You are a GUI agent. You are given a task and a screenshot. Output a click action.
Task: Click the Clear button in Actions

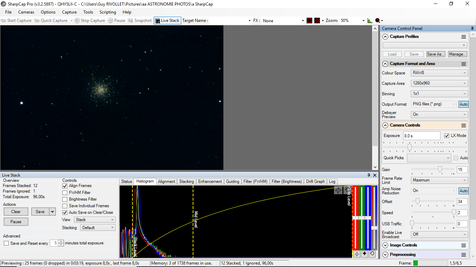click(16, 212)
